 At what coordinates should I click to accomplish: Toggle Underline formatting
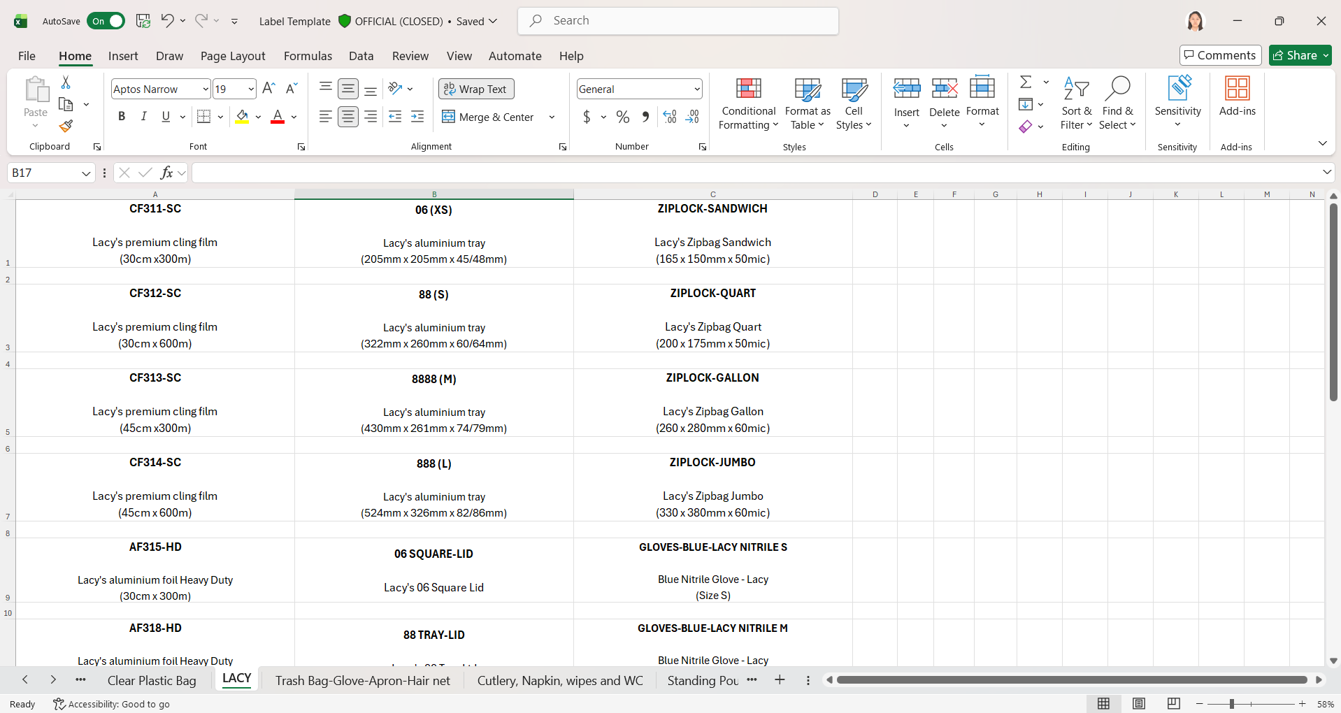tap(166, 117)
